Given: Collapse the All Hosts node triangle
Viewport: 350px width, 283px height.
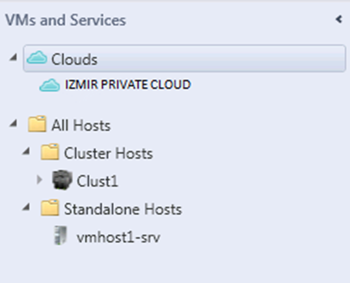Looking at the screenshot, I should (14, 123).
